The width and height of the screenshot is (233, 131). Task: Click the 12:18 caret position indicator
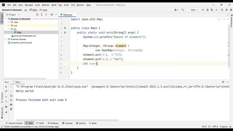(204, 127)
